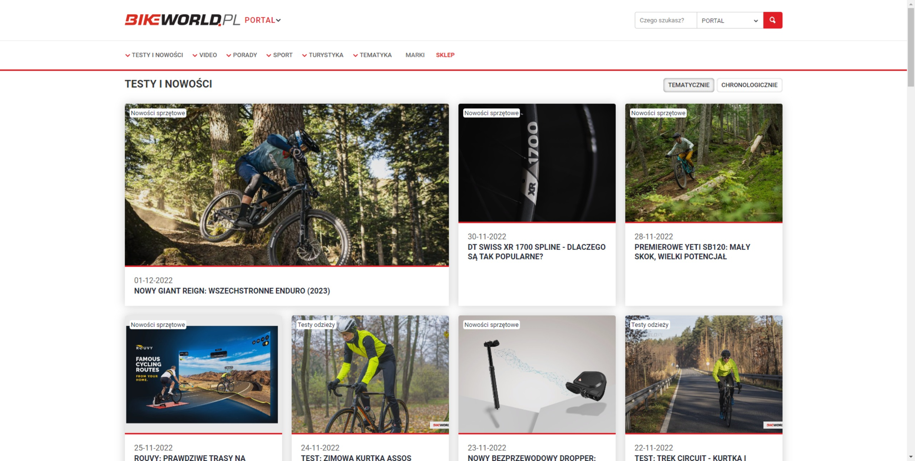Click the 'TESTY I NOWOŚCI' page heading
This screenshot has height=461, width=915.
point(168,84)
